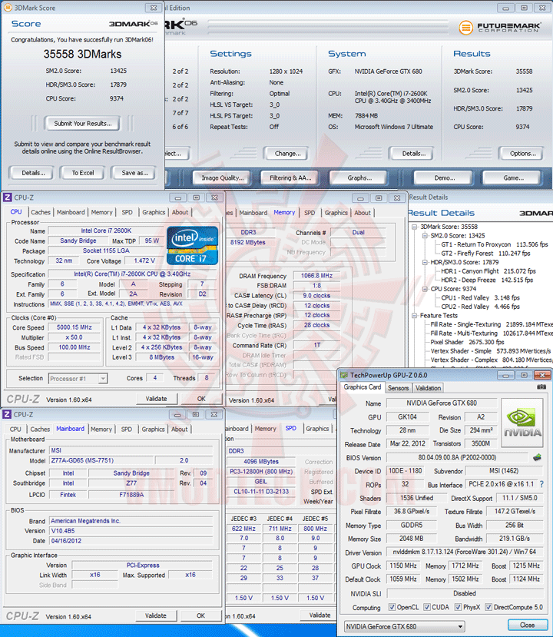Click the BIOS save chip icon in GPU-Z
The width and height of the screenshot is (553, 637).
(537, 457)
